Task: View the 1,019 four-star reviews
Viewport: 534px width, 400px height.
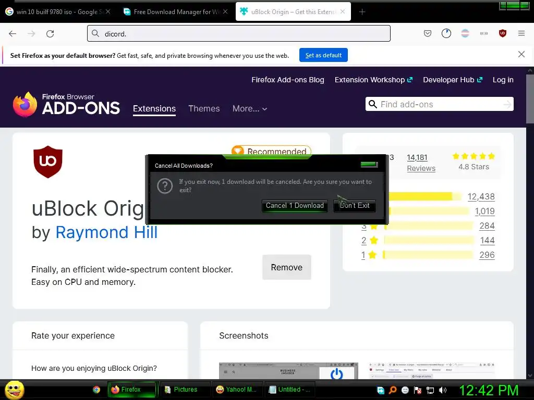Action: (x=484, y=211)
